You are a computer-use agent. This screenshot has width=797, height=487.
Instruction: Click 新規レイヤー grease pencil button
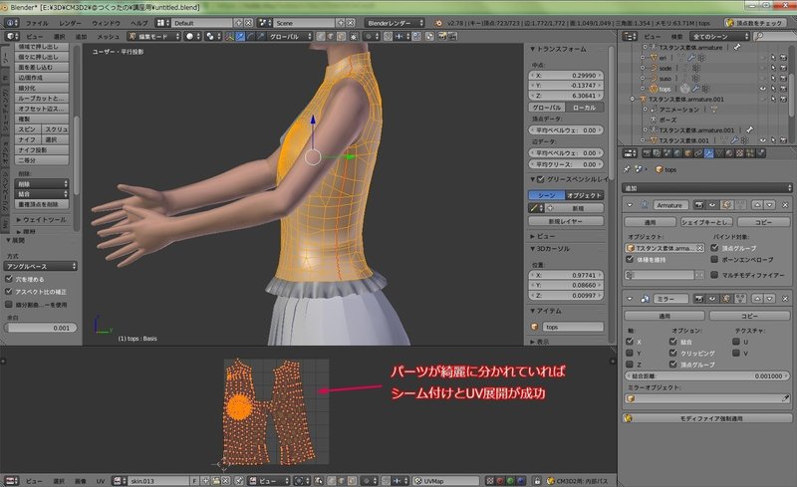pyautogui.click(x=566, y=221)
